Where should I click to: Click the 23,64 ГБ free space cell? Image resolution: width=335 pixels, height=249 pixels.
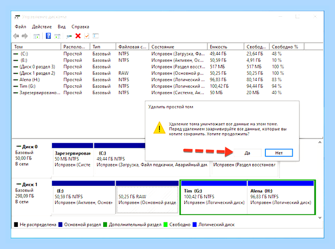[x=254, y=54]
